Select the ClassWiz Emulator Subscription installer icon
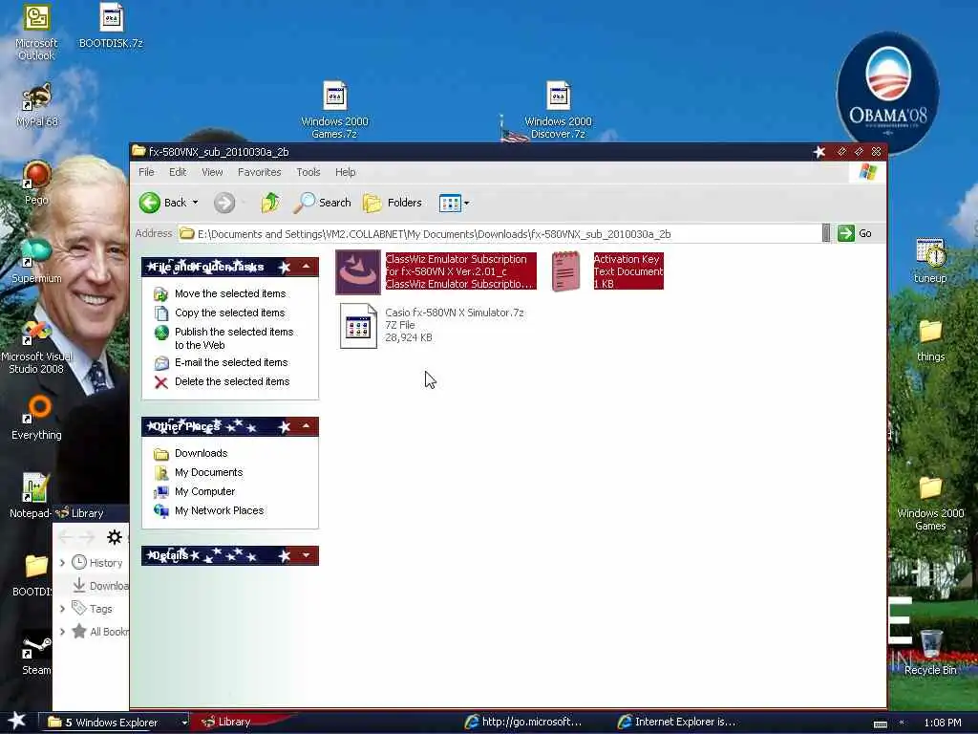Screen dimensions: 978x734 coord(358,272)
